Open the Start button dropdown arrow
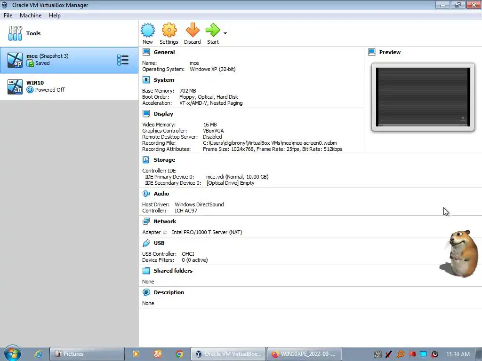The height and width of the screenshot is (361, 482). click(225, 33)
